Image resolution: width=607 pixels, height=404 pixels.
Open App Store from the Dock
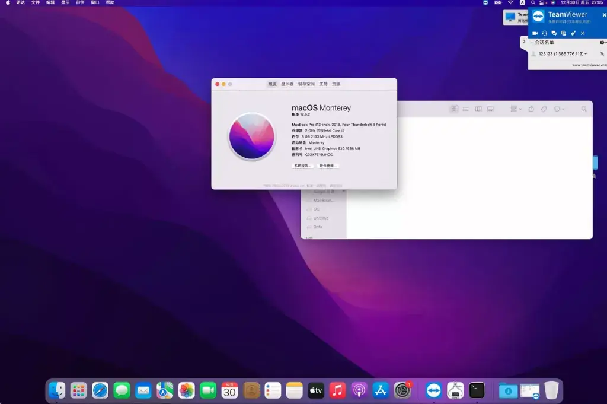pos(381,390)
